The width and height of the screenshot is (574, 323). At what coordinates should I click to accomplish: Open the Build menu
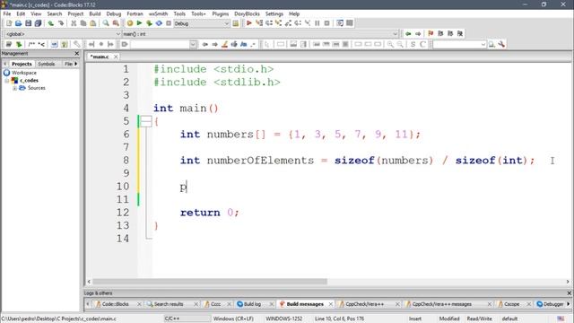(95, 14)
